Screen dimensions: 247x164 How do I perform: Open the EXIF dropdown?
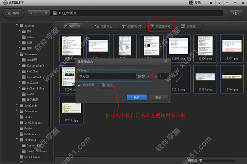point(144,76)
